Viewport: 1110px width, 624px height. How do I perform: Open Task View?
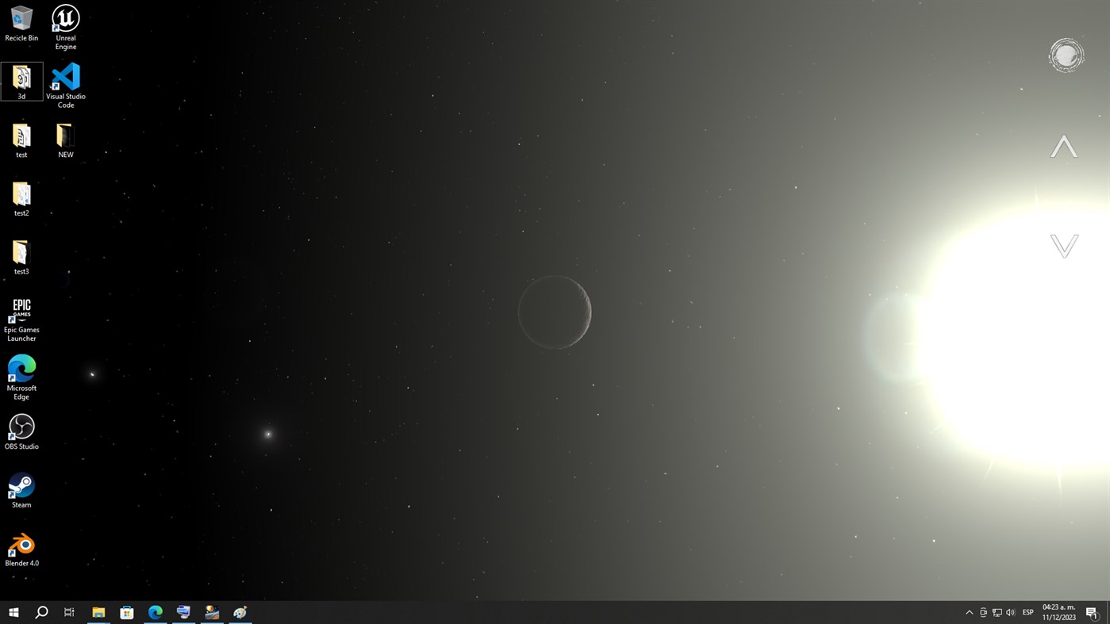tap(68, 611)
